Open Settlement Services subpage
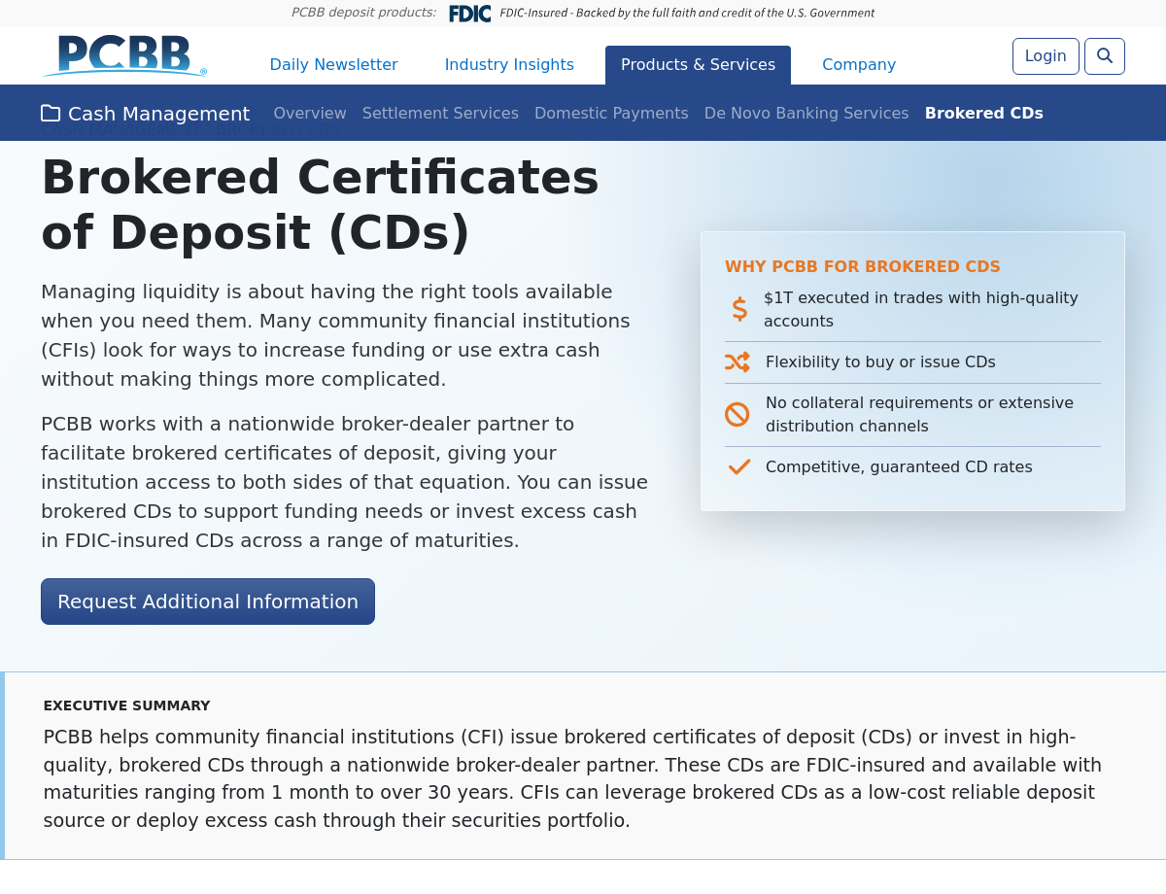Image resolution: width=1166 pixels, height=894 pixels. point(440,114)
